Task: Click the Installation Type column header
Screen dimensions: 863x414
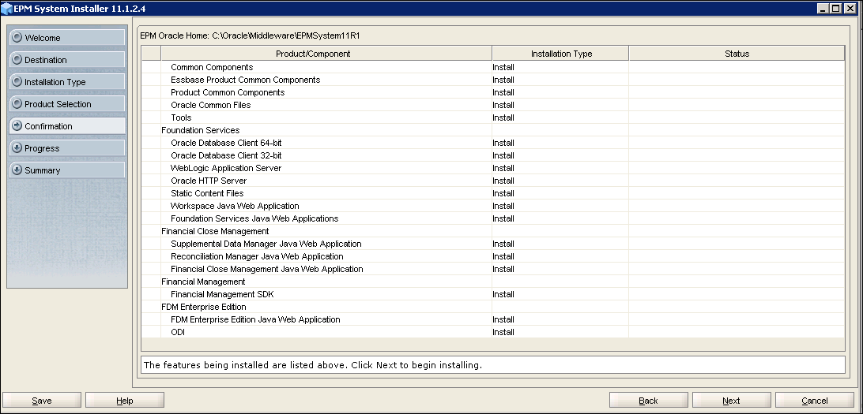Action: click(560, 54)
